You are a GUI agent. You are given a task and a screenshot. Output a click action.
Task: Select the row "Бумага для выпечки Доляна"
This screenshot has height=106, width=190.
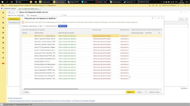[92, 73]
